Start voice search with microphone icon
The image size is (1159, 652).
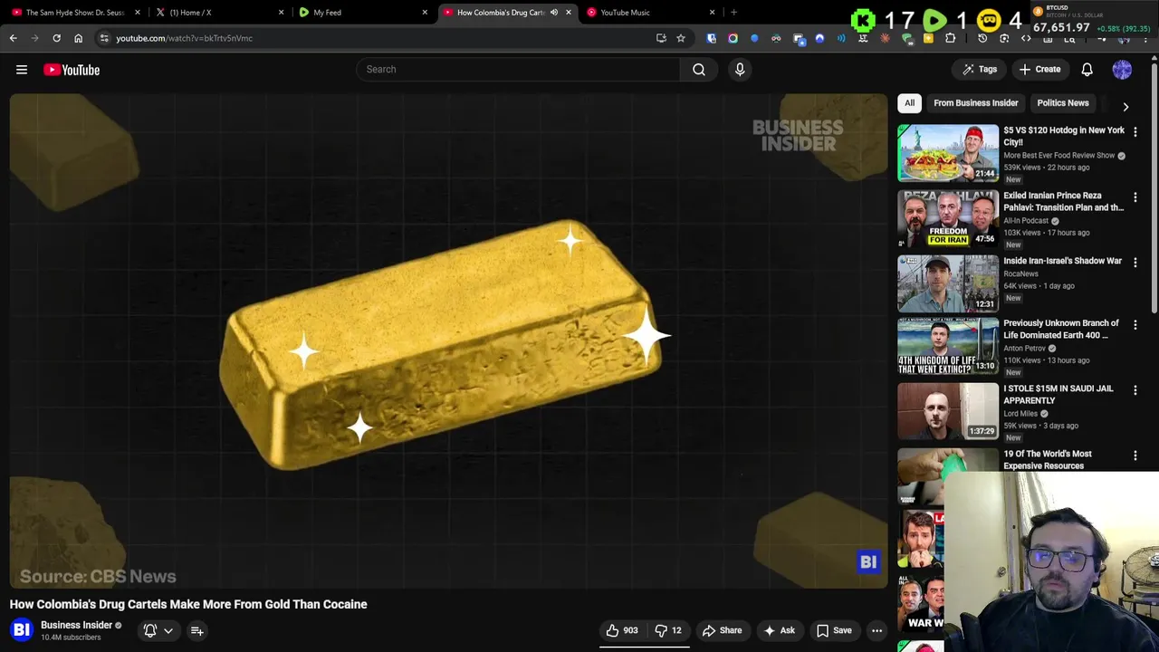tap(740, 69)
